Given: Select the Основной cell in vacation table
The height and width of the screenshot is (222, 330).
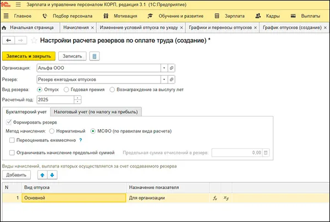Looking at the screenshot, I should [71, 198].
